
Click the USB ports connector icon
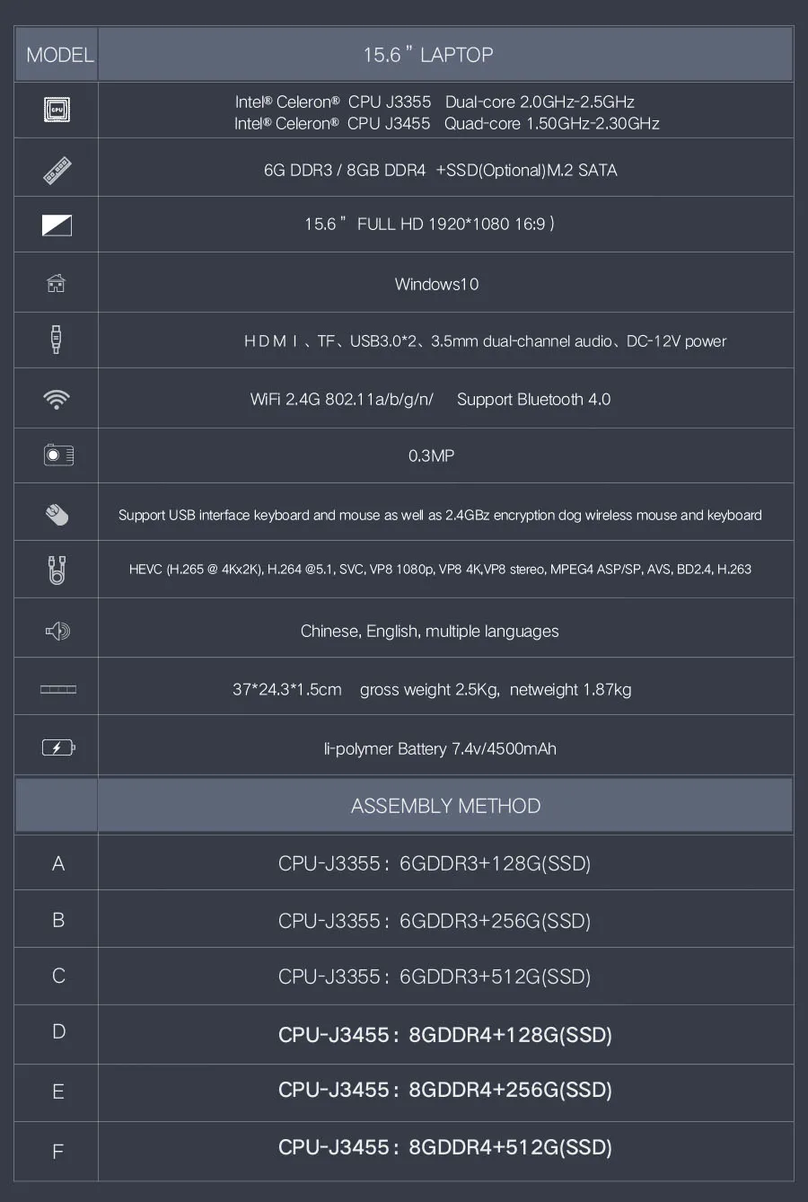(x=57, y=340)
